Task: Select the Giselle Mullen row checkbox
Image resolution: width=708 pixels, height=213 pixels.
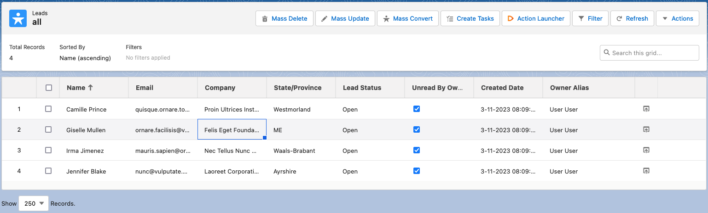Action: (x=48, y=129)
